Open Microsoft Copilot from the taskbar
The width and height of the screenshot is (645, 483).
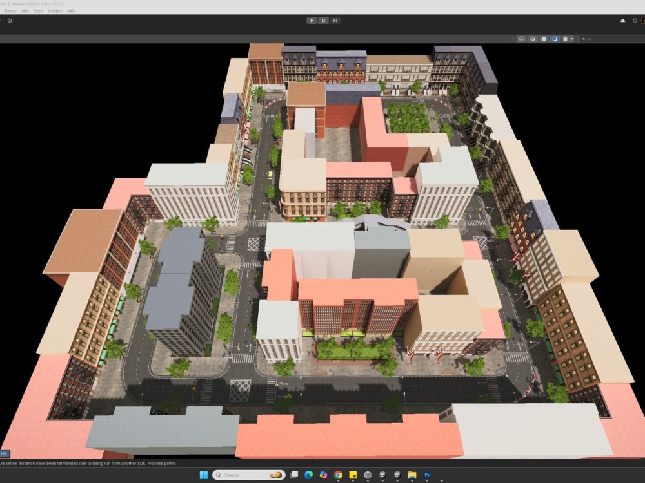click(323, 475)
